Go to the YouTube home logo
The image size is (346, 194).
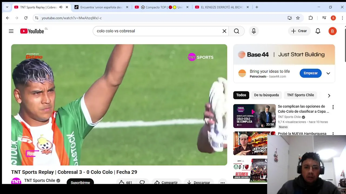(32, 31)
